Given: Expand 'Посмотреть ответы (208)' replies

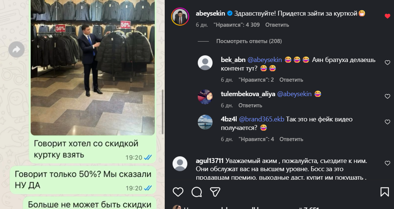Looking at the screenshot, I should click(249, 41).
